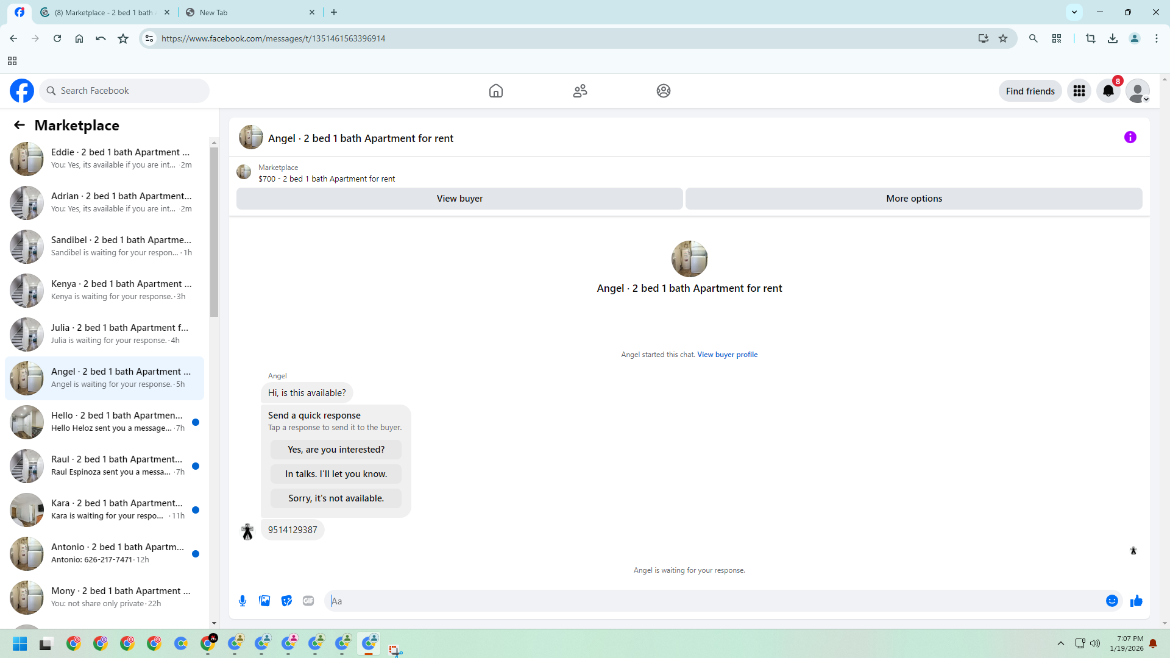The image size is (1170, 658).
Task: Open the GIF picker icon
Action: pyautogui.click(x=308, y=601)
